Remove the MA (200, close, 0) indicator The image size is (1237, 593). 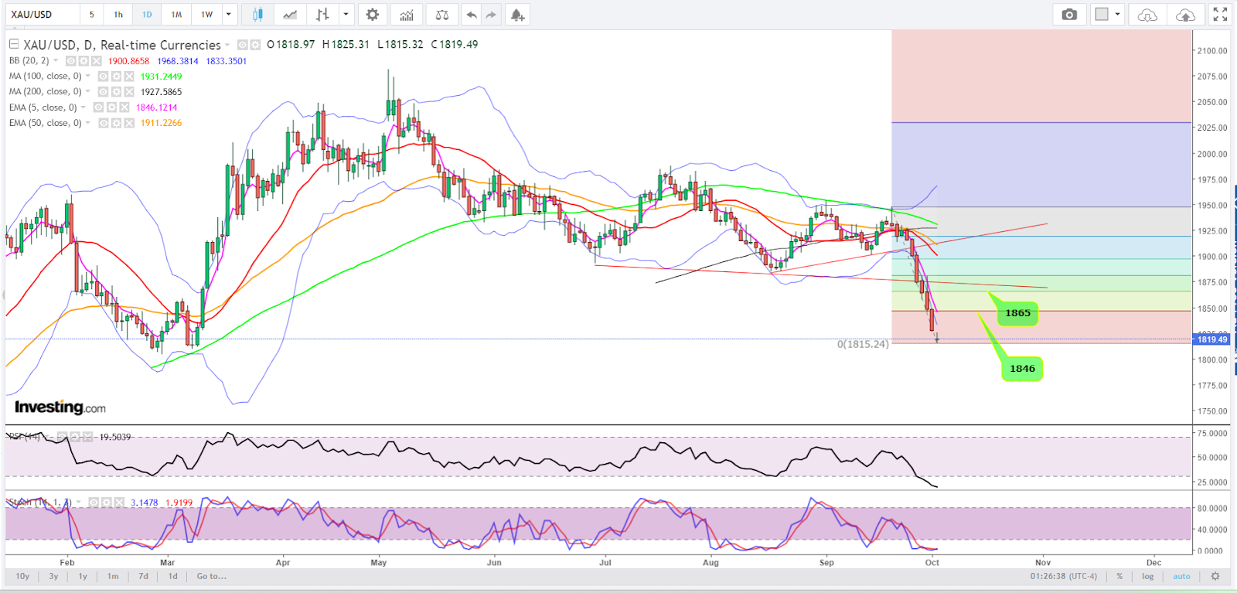tap(129, 92)
